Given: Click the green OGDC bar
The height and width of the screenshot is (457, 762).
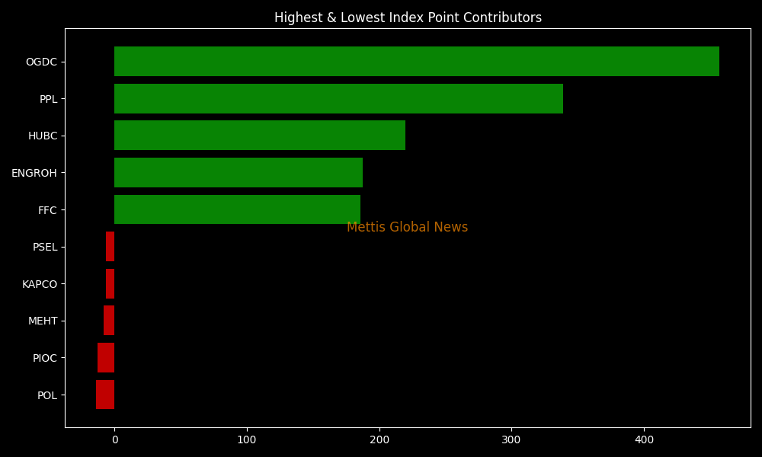Looking at the screenshot, I should point(416,62).
